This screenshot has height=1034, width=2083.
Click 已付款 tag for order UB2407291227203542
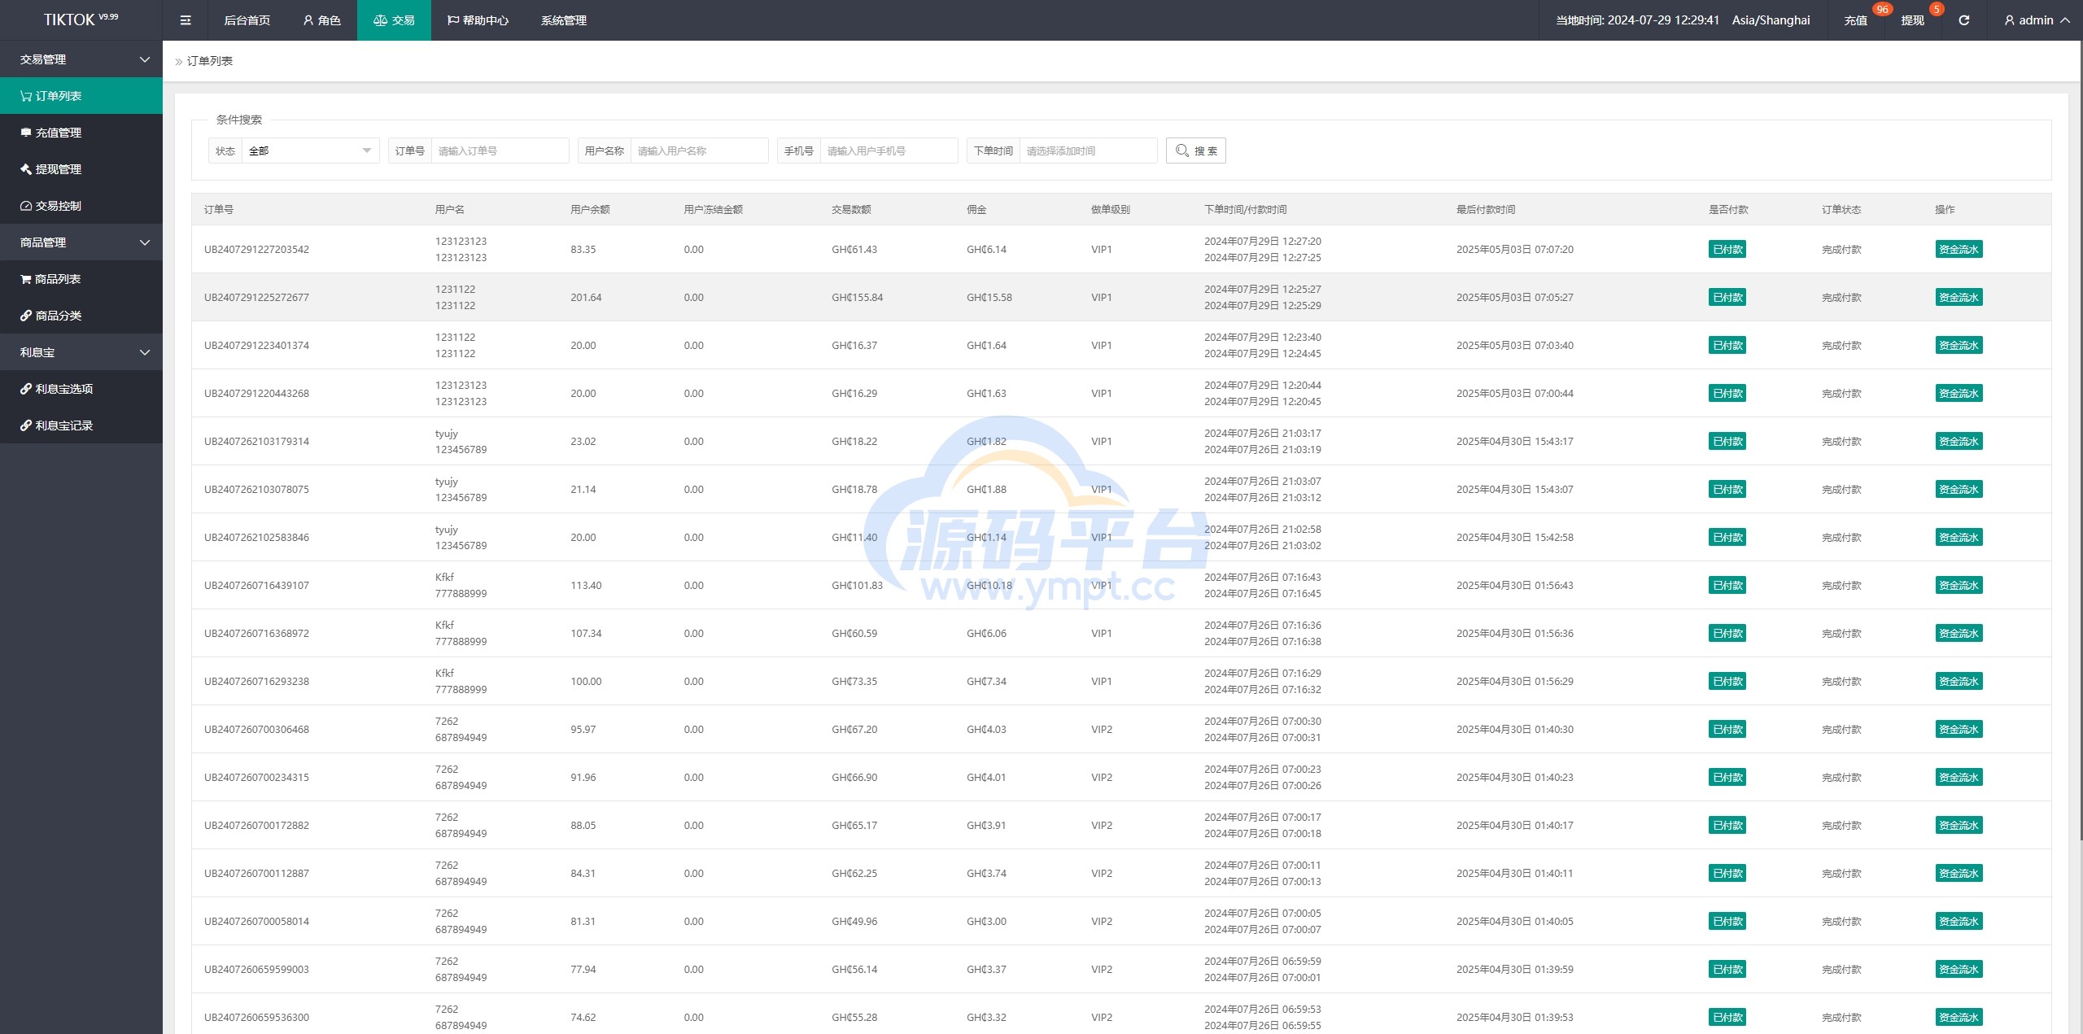(1727, 249)
